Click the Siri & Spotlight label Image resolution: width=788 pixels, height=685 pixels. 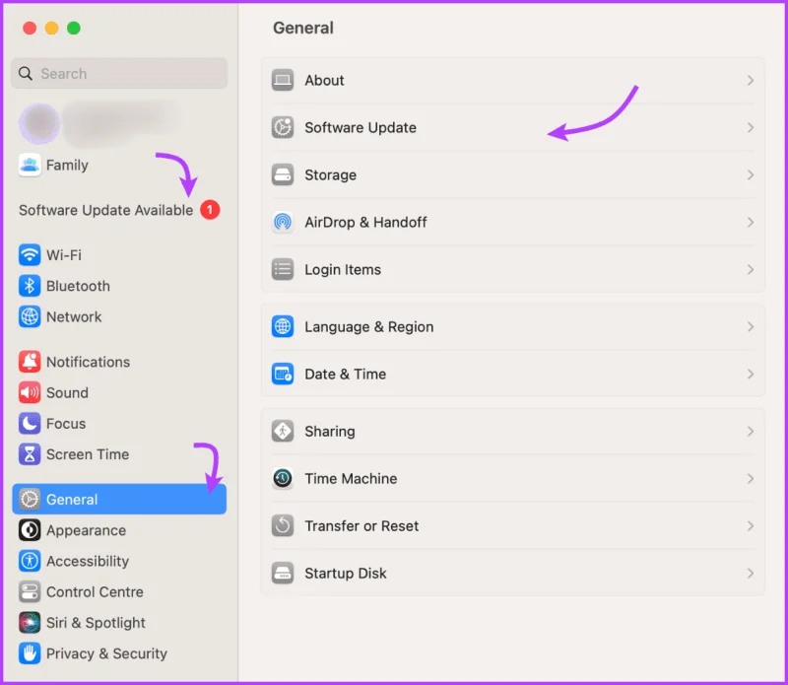96,623
